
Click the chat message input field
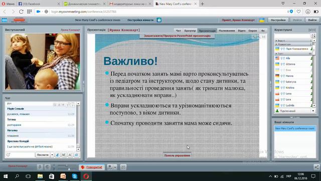point(22,155)
